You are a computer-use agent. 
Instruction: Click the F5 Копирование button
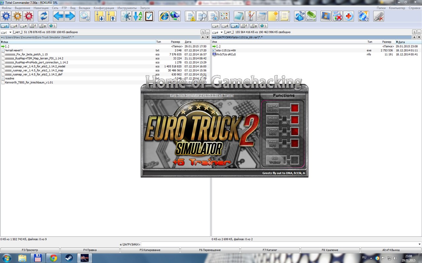(150, 250)
